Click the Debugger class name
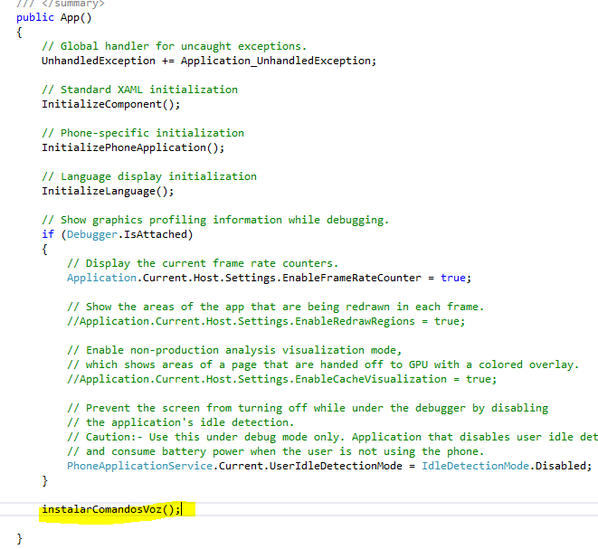 pos(92,234)
